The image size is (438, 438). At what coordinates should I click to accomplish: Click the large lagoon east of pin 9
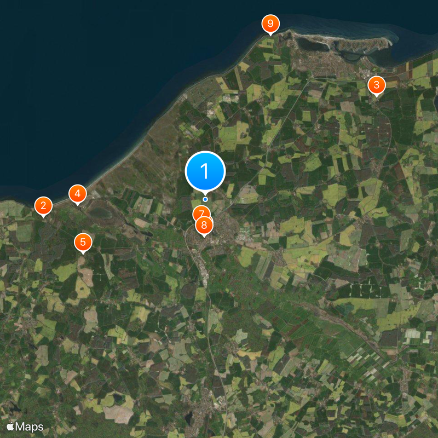[312, 44]
